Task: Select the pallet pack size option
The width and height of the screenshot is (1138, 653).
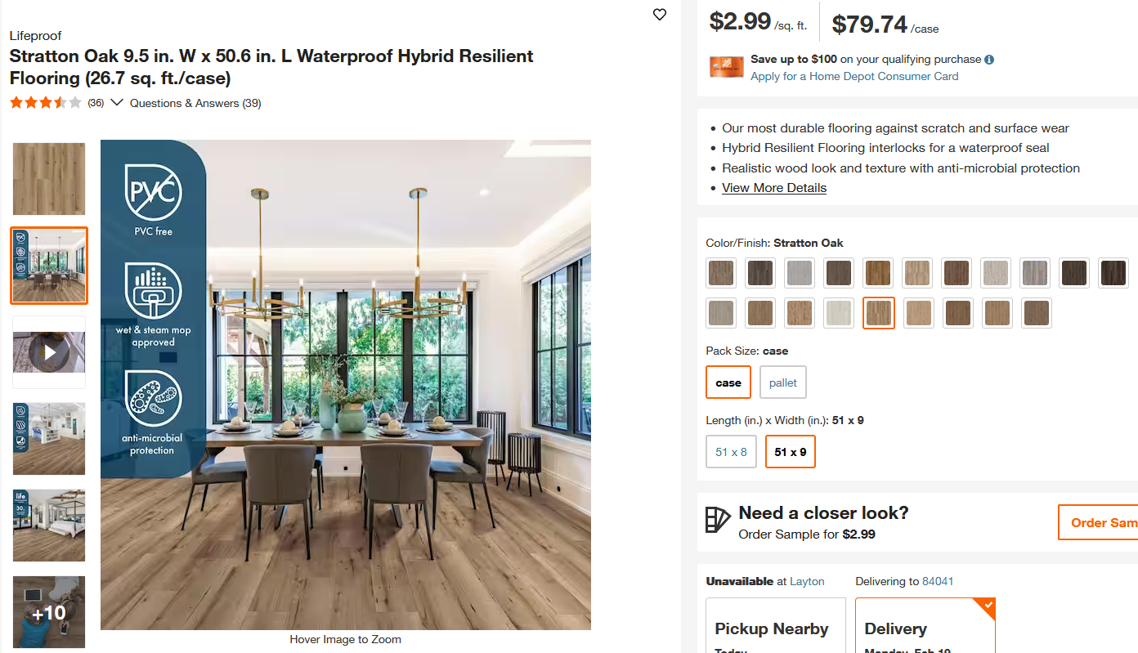Action: (x=783, y=382)
